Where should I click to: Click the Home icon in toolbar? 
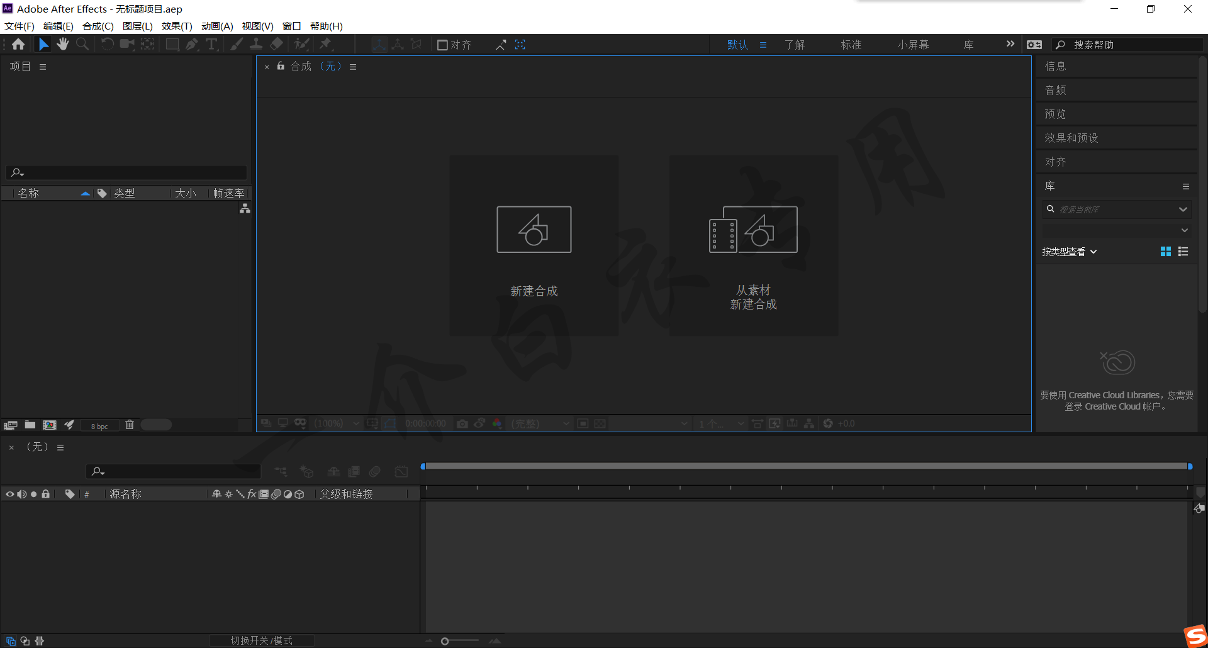pyautogui.click(x=18, y=44)
